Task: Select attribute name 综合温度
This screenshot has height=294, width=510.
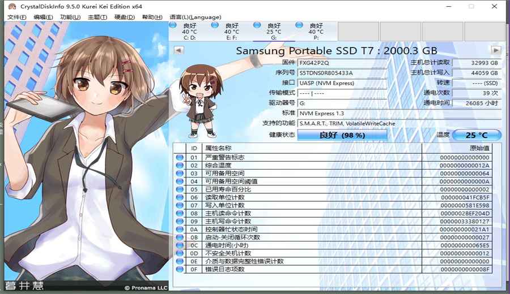Action: coord(218,165)
